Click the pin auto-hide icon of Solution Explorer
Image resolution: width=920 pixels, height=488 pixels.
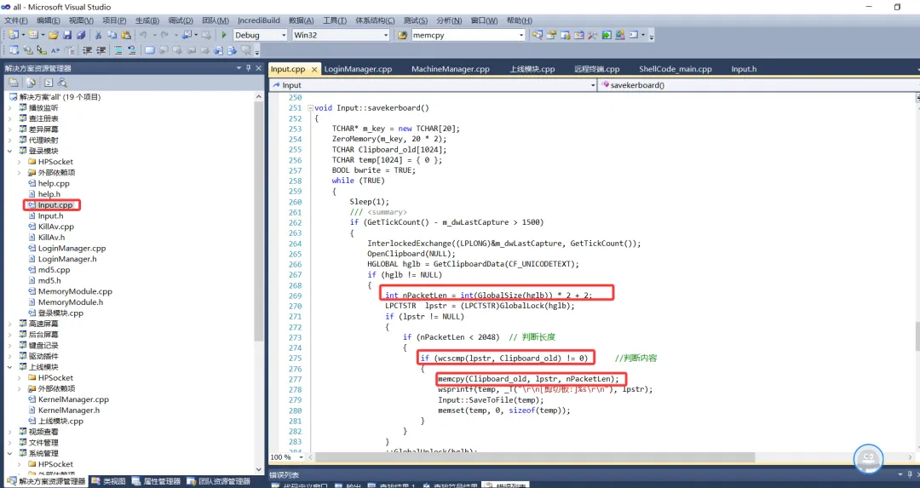point(249,68)
